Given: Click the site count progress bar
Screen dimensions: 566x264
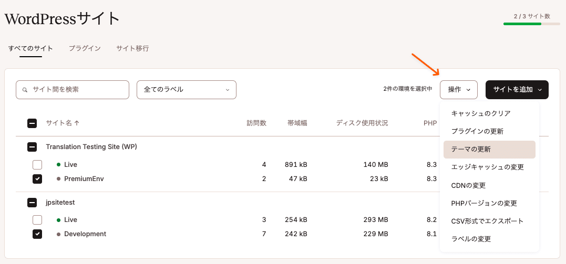Looking at the screenshot, I should [532, 24].
